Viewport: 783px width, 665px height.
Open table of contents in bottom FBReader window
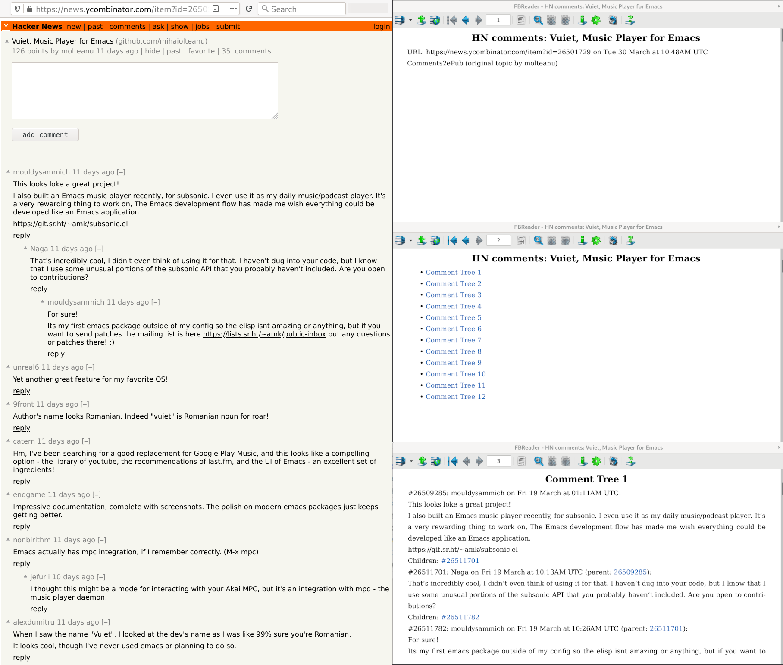pyautogui.click(x=522, y=461)
